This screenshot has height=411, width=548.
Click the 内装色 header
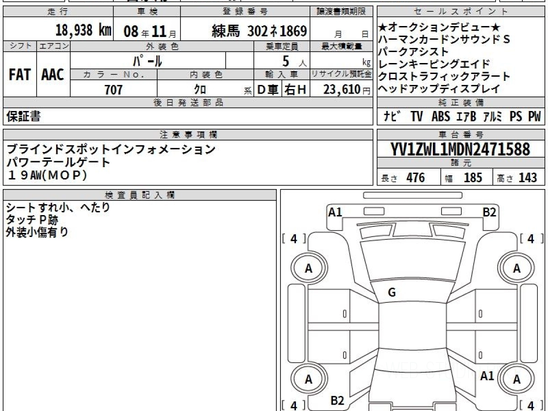click(205, 74)
